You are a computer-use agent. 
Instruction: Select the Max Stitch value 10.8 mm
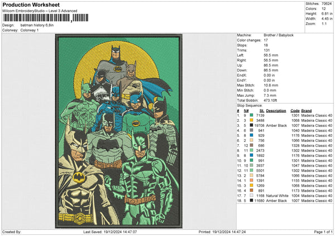(271, 85)
